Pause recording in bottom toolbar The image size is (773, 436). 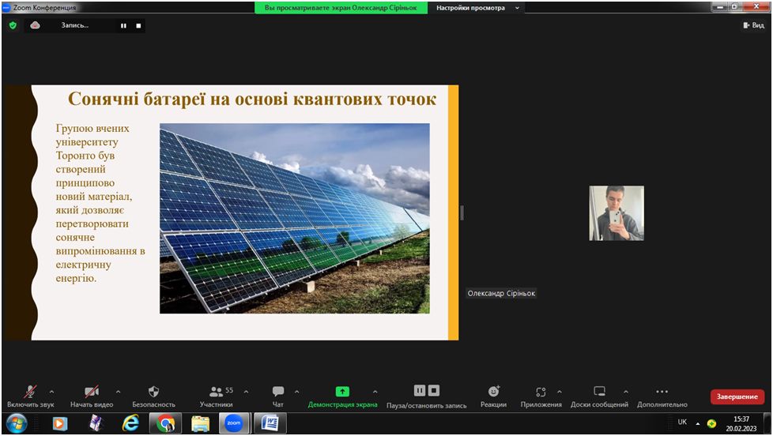pos(419,391)
